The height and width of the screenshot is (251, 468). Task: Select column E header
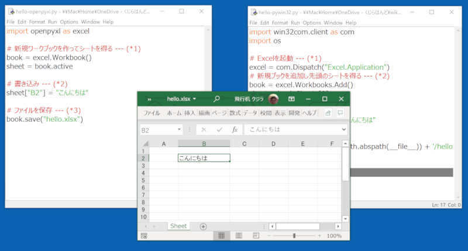pos(302,144)
